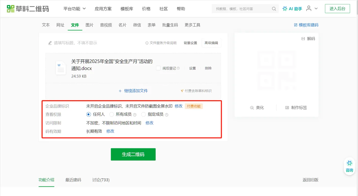
Task: Click help icon next to 阅后登记
Action: point(178,68)
